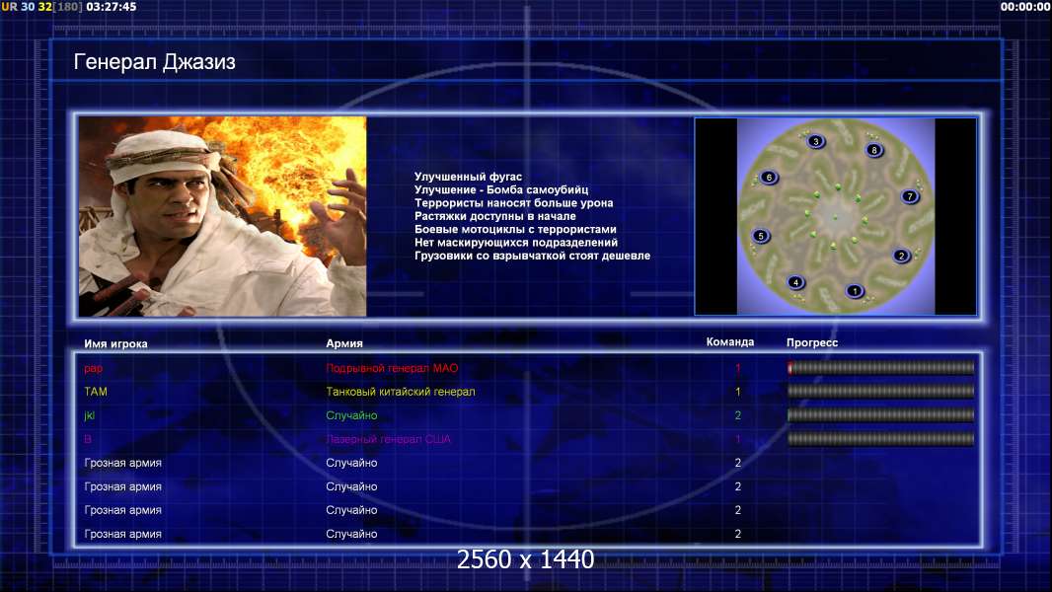The width and height of the screenshot is (1052, 592).
Task: Click army 'Подрывной генерал МАО'
Action: tap(392, 368)
